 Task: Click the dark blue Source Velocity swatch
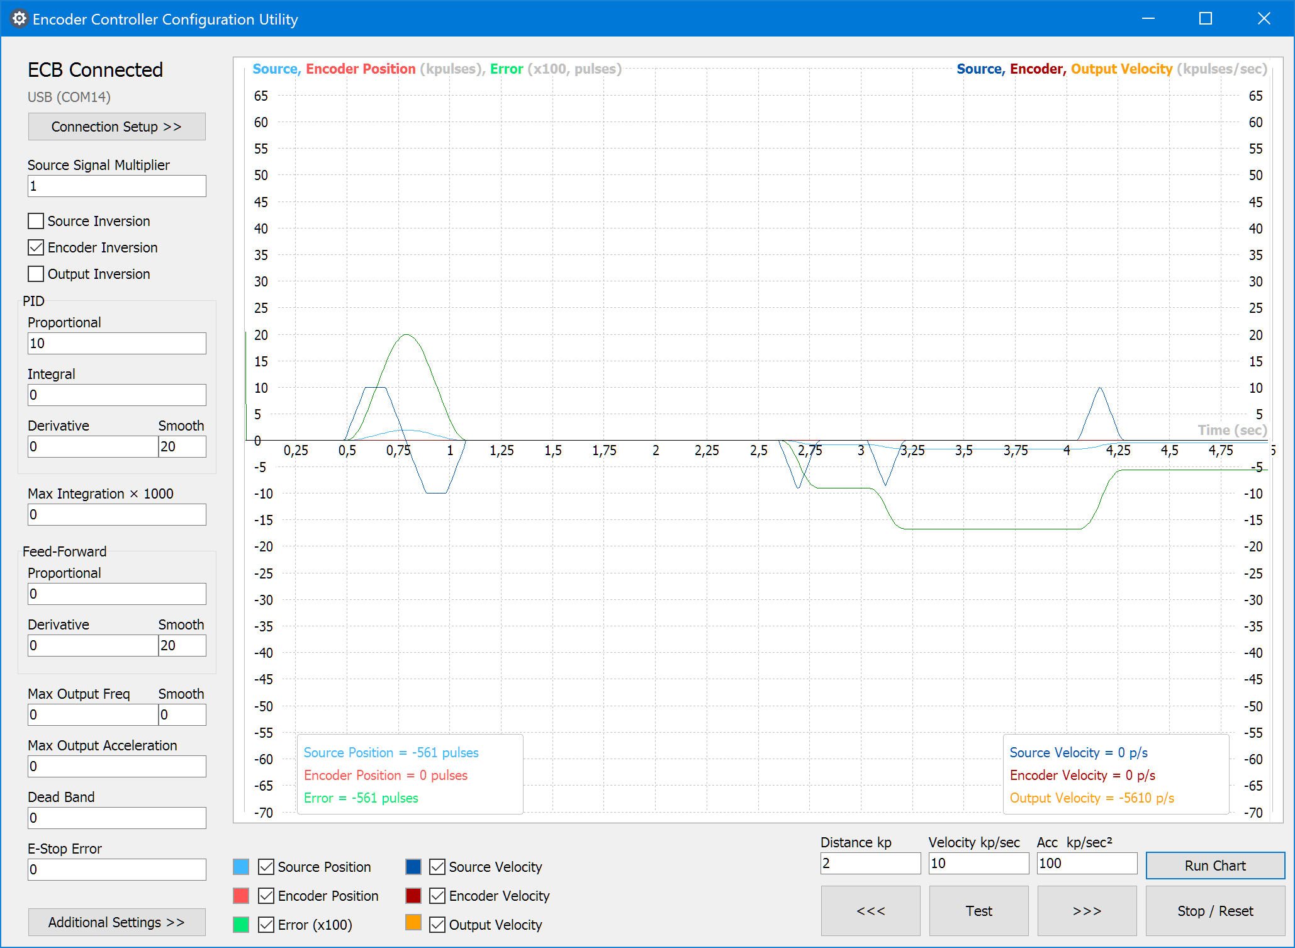(413, 867)
